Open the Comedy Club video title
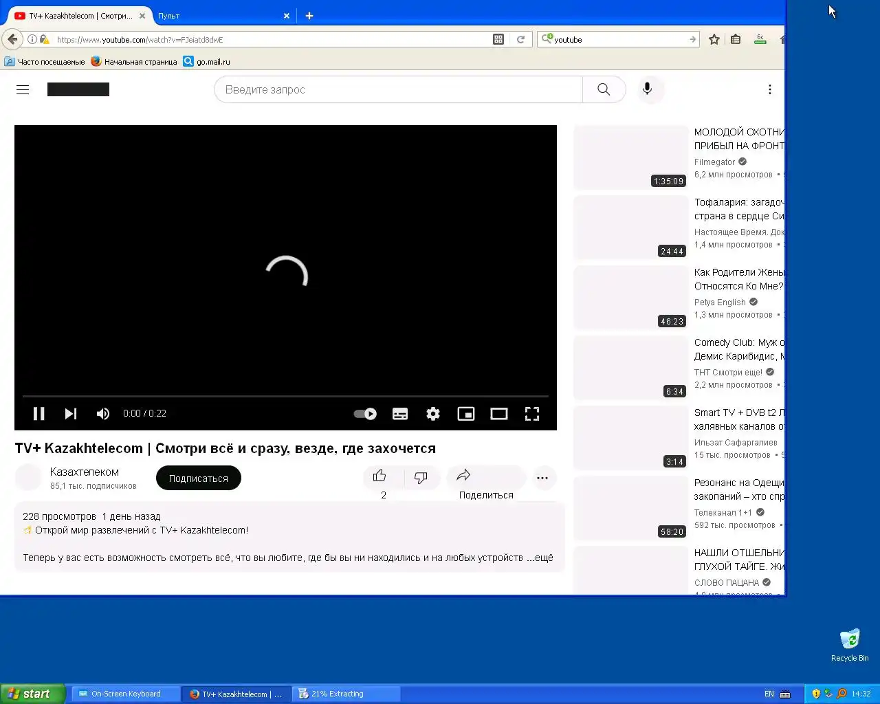The image size is (880, 704). 739,349
